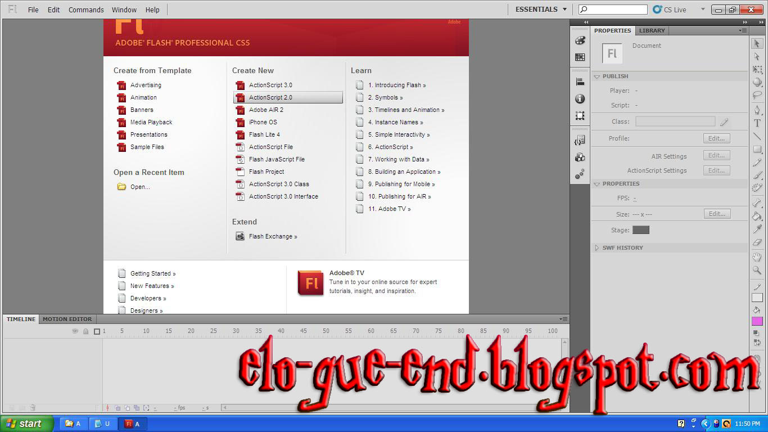Switch to the LIBRARY tab

(x=652, y=30)
